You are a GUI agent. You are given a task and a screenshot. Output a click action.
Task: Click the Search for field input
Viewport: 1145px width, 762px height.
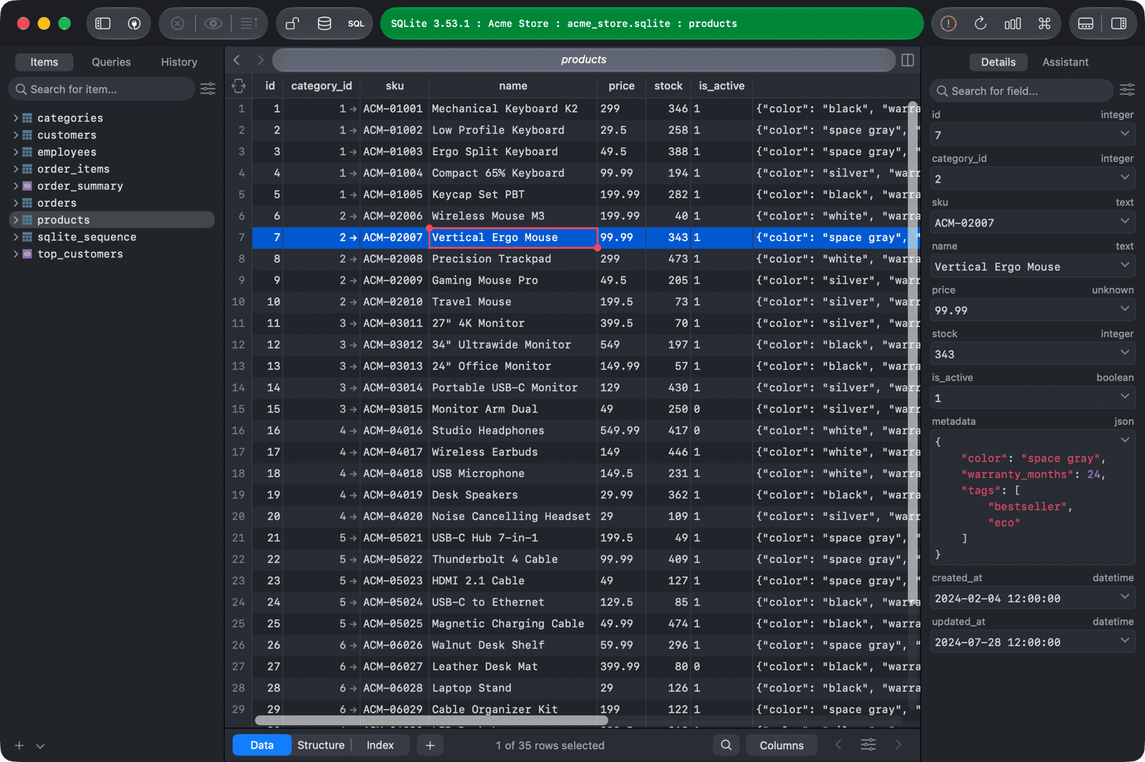coord(1021,91)
